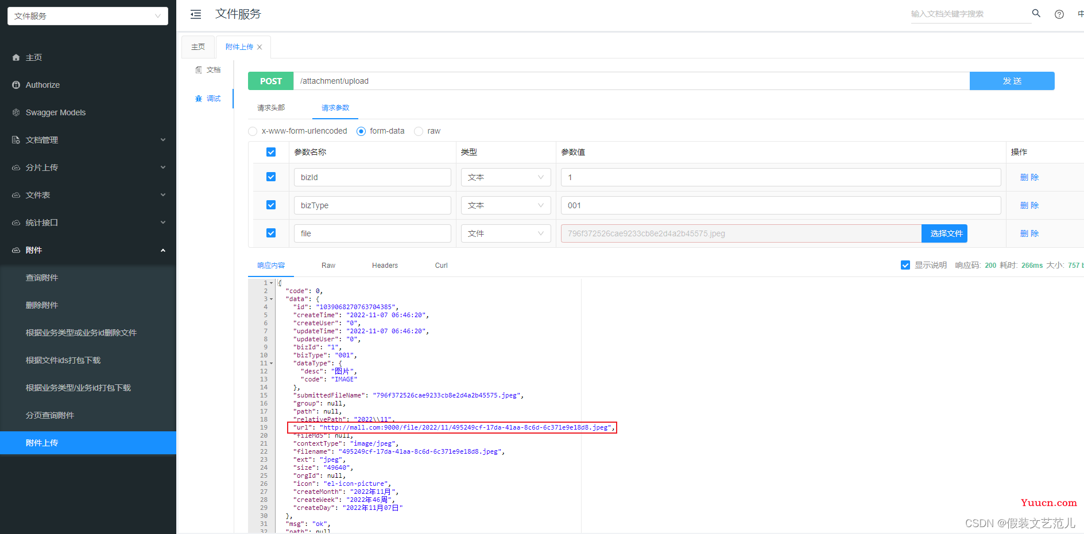Viewport: 1084px width, 534px height.
Task: Open the help question mark icon
Action: pos(1059,14)
